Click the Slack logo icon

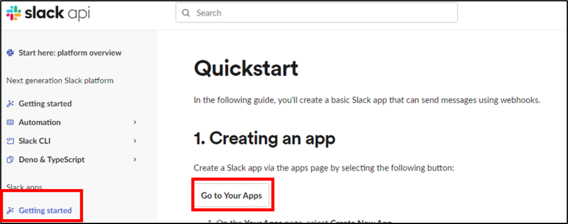[14, 13]
